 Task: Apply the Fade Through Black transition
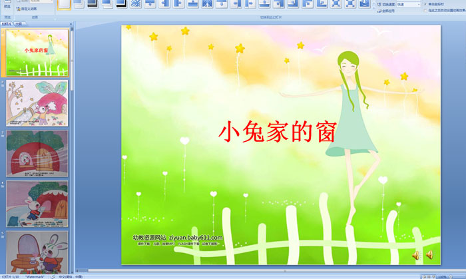pyautogui.click(x=93, y=3)
